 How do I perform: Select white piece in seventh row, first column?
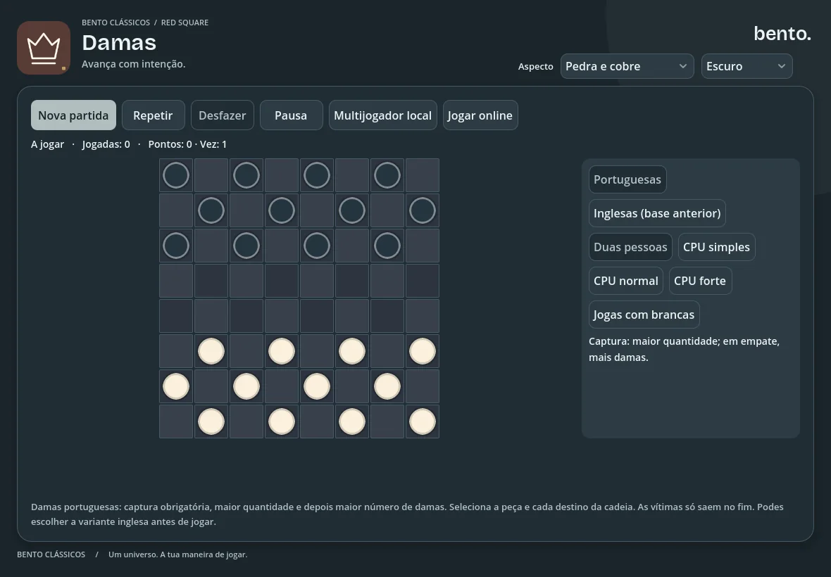(176, 386)
